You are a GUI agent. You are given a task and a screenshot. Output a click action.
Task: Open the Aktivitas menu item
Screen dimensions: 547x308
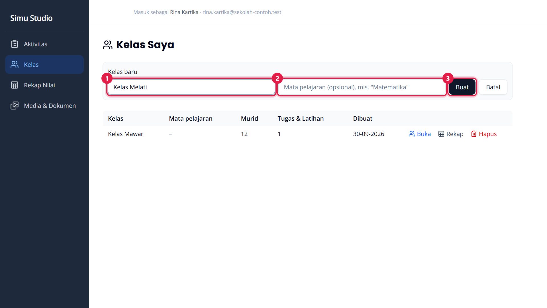44,44
